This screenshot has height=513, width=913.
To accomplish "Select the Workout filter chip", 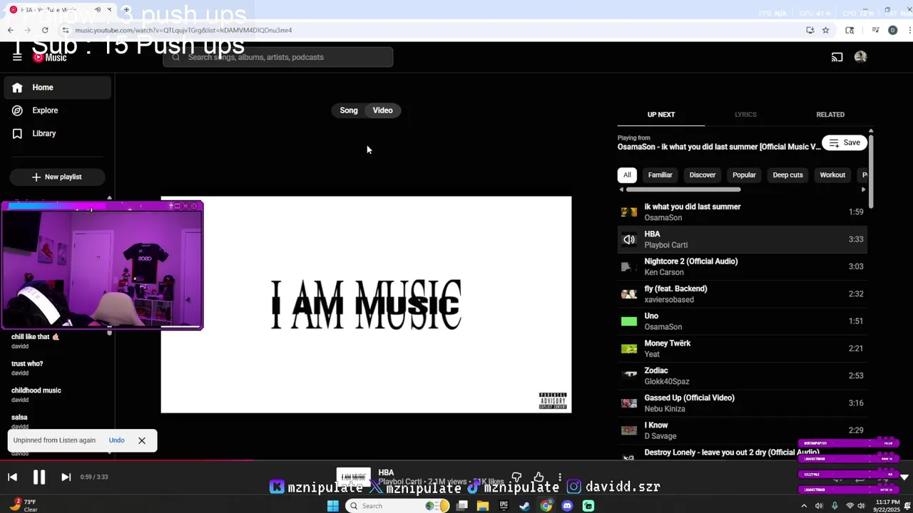I will (x=832, y=175).
